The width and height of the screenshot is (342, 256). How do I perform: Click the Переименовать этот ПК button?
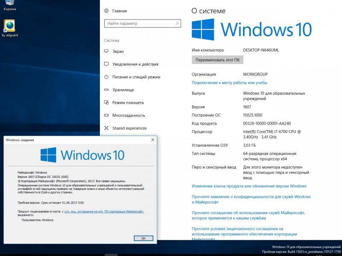[x=218, y=60]
